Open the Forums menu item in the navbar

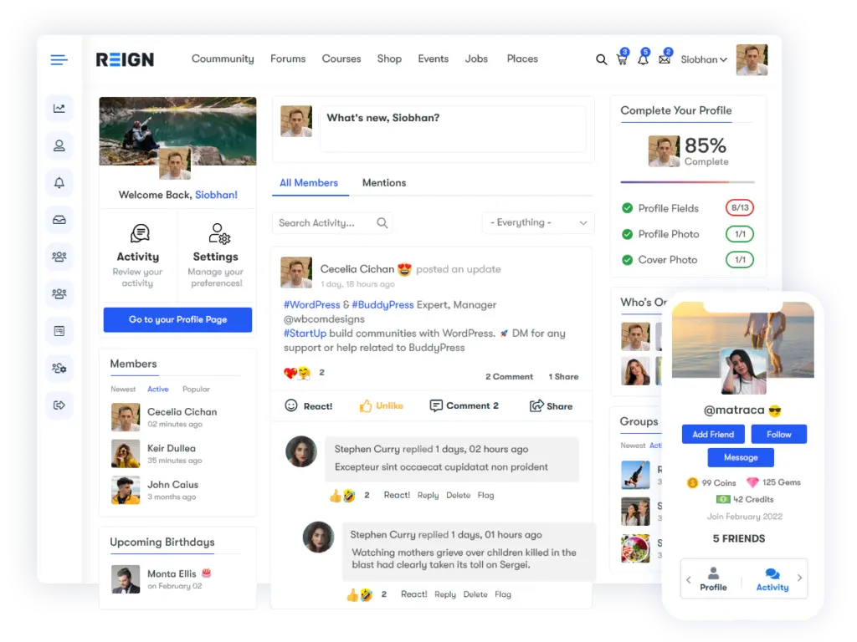[288, 59]
